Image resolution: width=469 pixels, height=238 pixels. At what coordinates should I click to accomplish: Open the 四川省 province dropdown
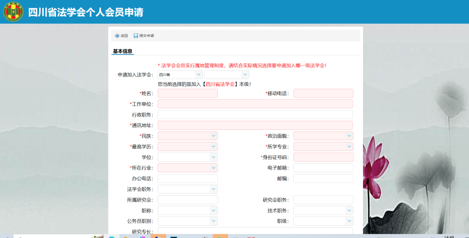pyautogui.click(x=180, y=74)
